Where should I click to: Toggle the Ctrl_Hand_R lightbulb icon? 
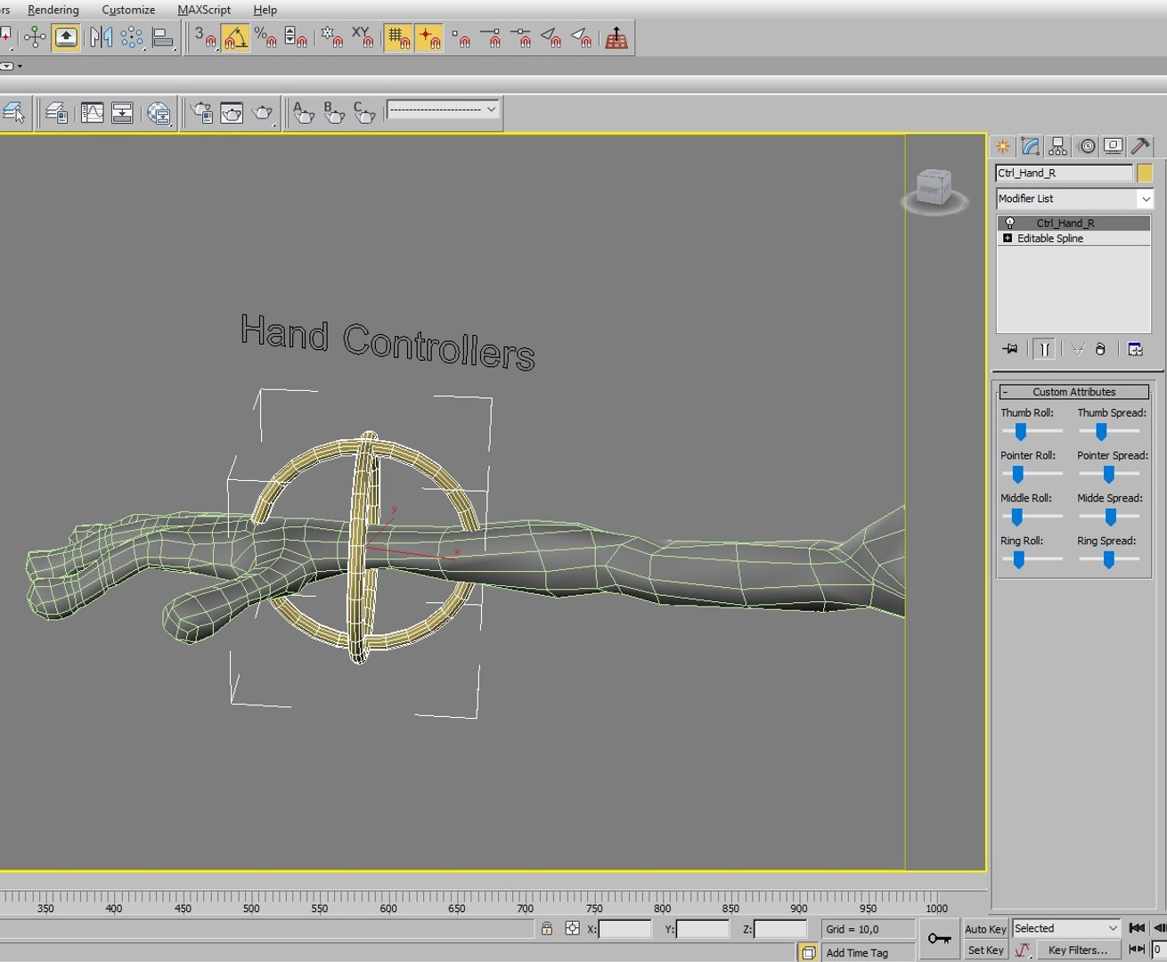1009,223
